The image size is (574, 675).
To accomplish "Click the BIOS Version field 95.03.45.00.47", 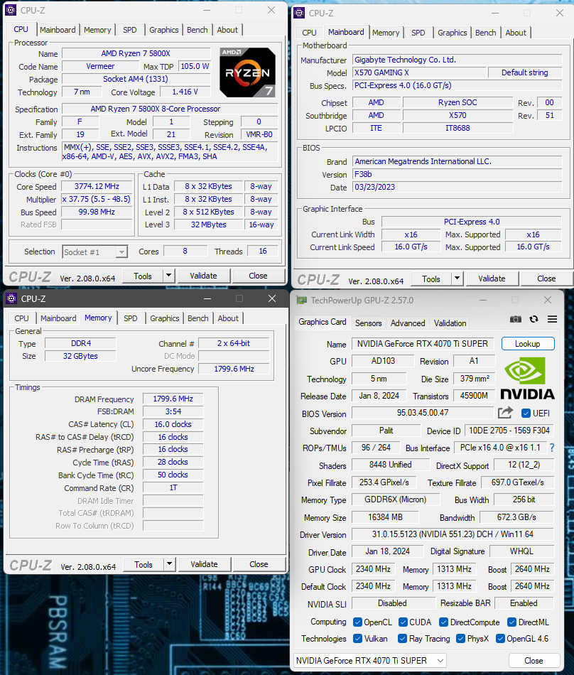I will tap(423, 413).
